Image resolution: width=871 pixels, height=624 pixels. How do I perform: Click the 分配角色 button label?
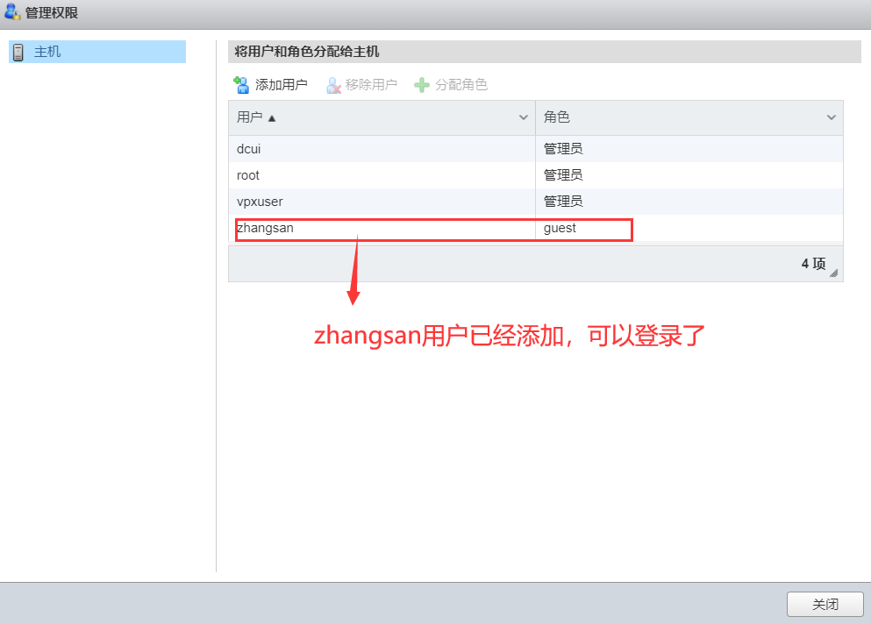[461, 85]
